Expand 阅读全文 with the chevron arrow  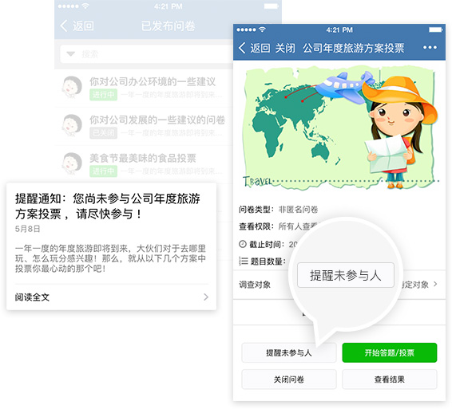click(206, 297)
